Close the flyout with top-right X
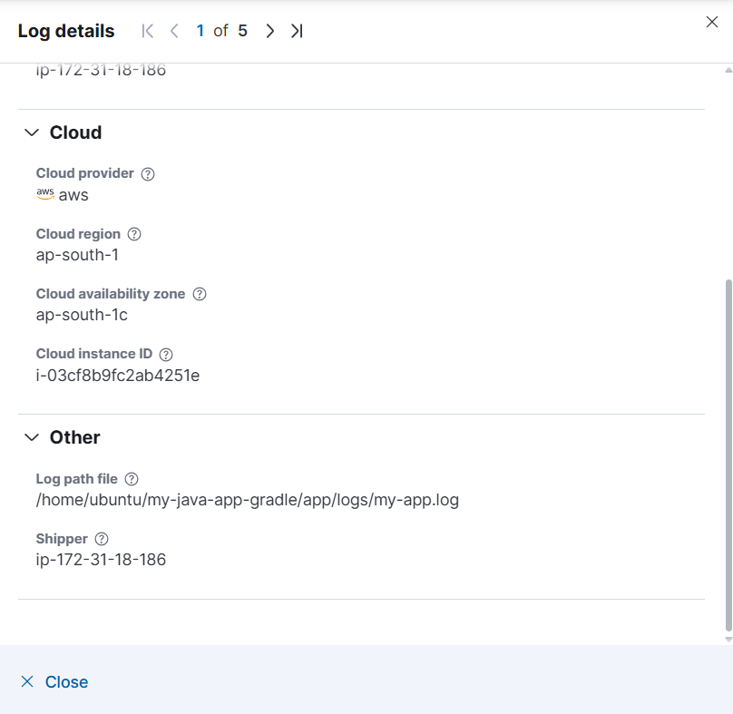Screen dimensions: 733x714 coord(712,22)
